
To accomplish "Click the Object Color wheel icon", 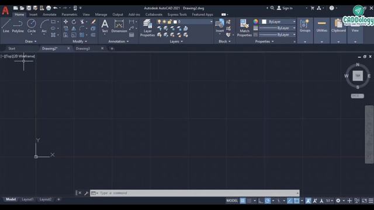I will coord(255,22).
